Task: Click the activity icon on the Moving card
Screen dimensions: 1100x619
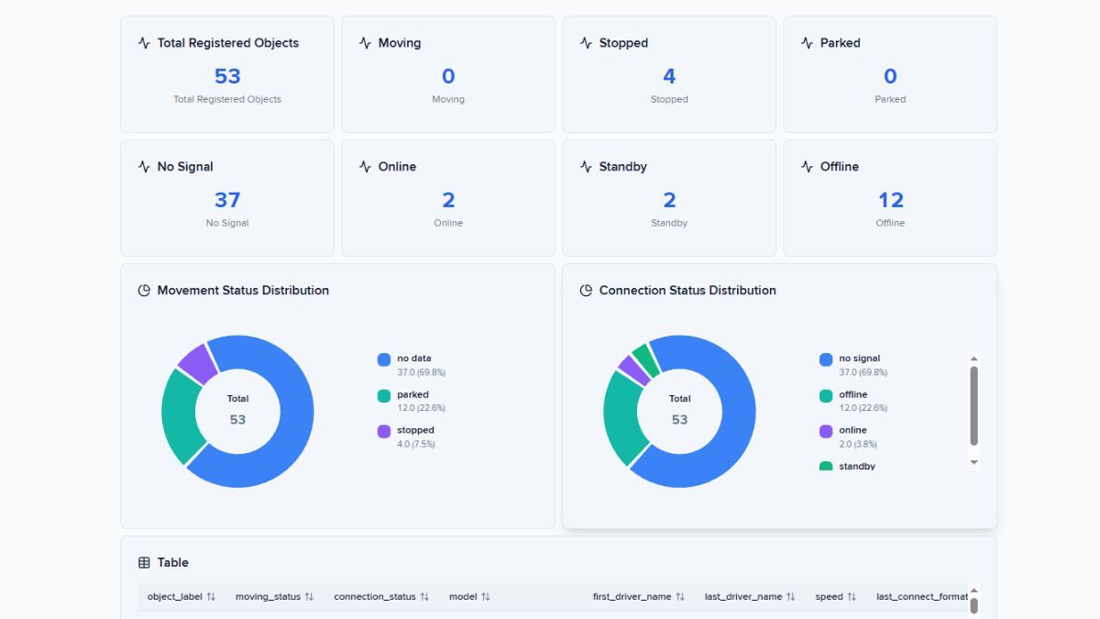Action: click(366, 42)
